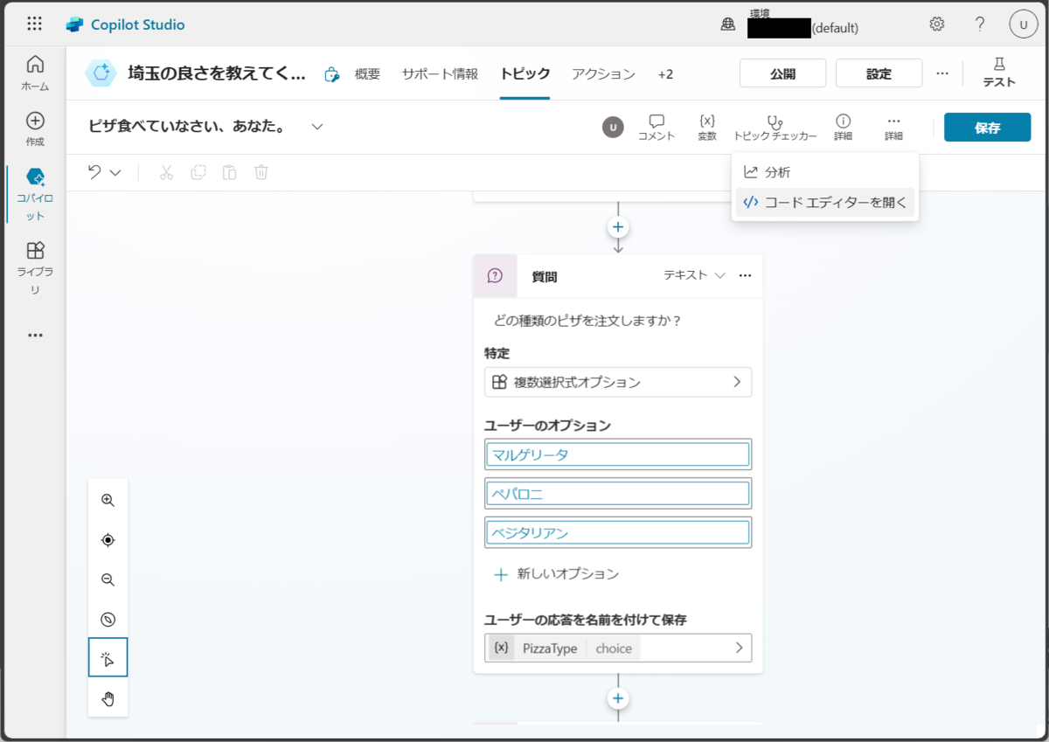Open user account avatar in top-right
Viewport: 1049px width, 742px height.
[1023, 24]
